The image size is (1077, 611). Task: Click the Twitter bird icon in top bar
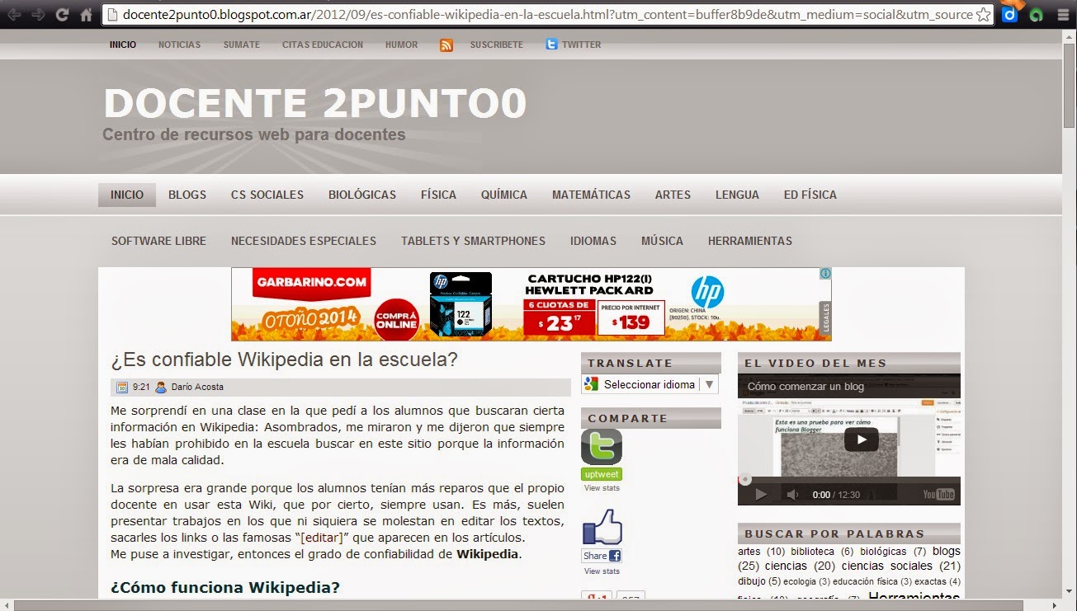click(551, 45)
